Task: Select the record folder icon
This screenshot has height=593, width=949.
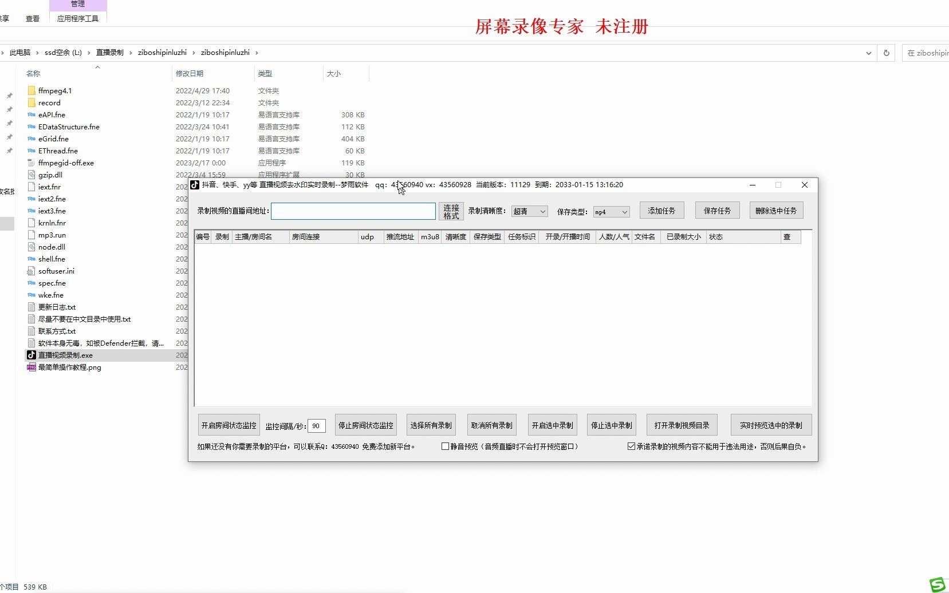Action: 31,102
